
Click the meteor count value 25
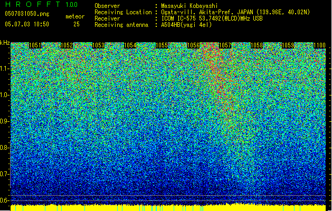[77, 24]
